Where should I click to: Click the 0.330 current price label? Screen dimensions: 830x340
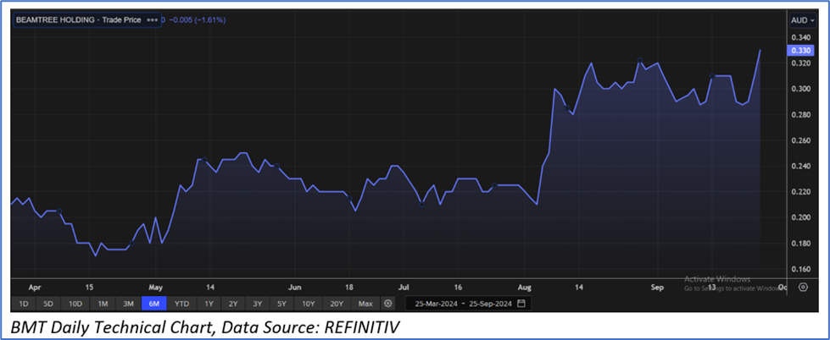pos(802,51)
